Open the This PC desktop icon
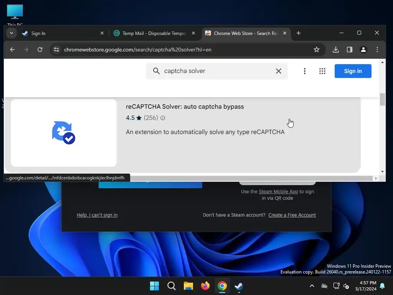The image size is (393, 295). click(x=15, y=14)
